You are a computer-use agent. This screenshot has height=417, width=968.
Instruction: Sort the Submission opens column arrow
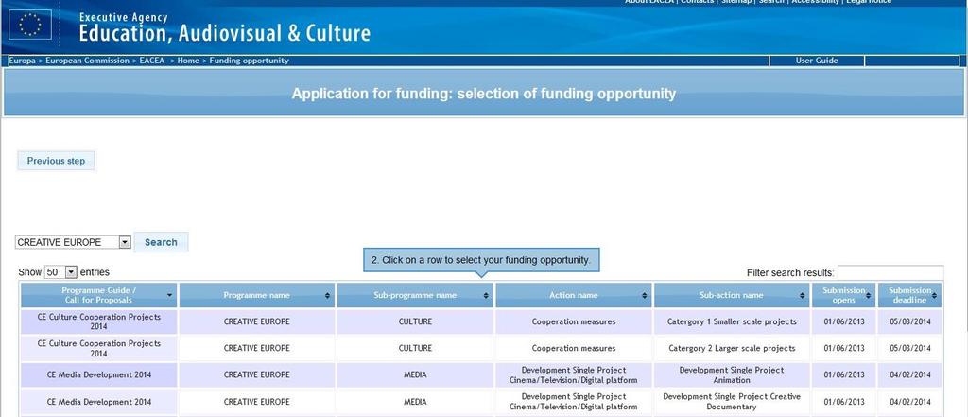pos(870,296)
